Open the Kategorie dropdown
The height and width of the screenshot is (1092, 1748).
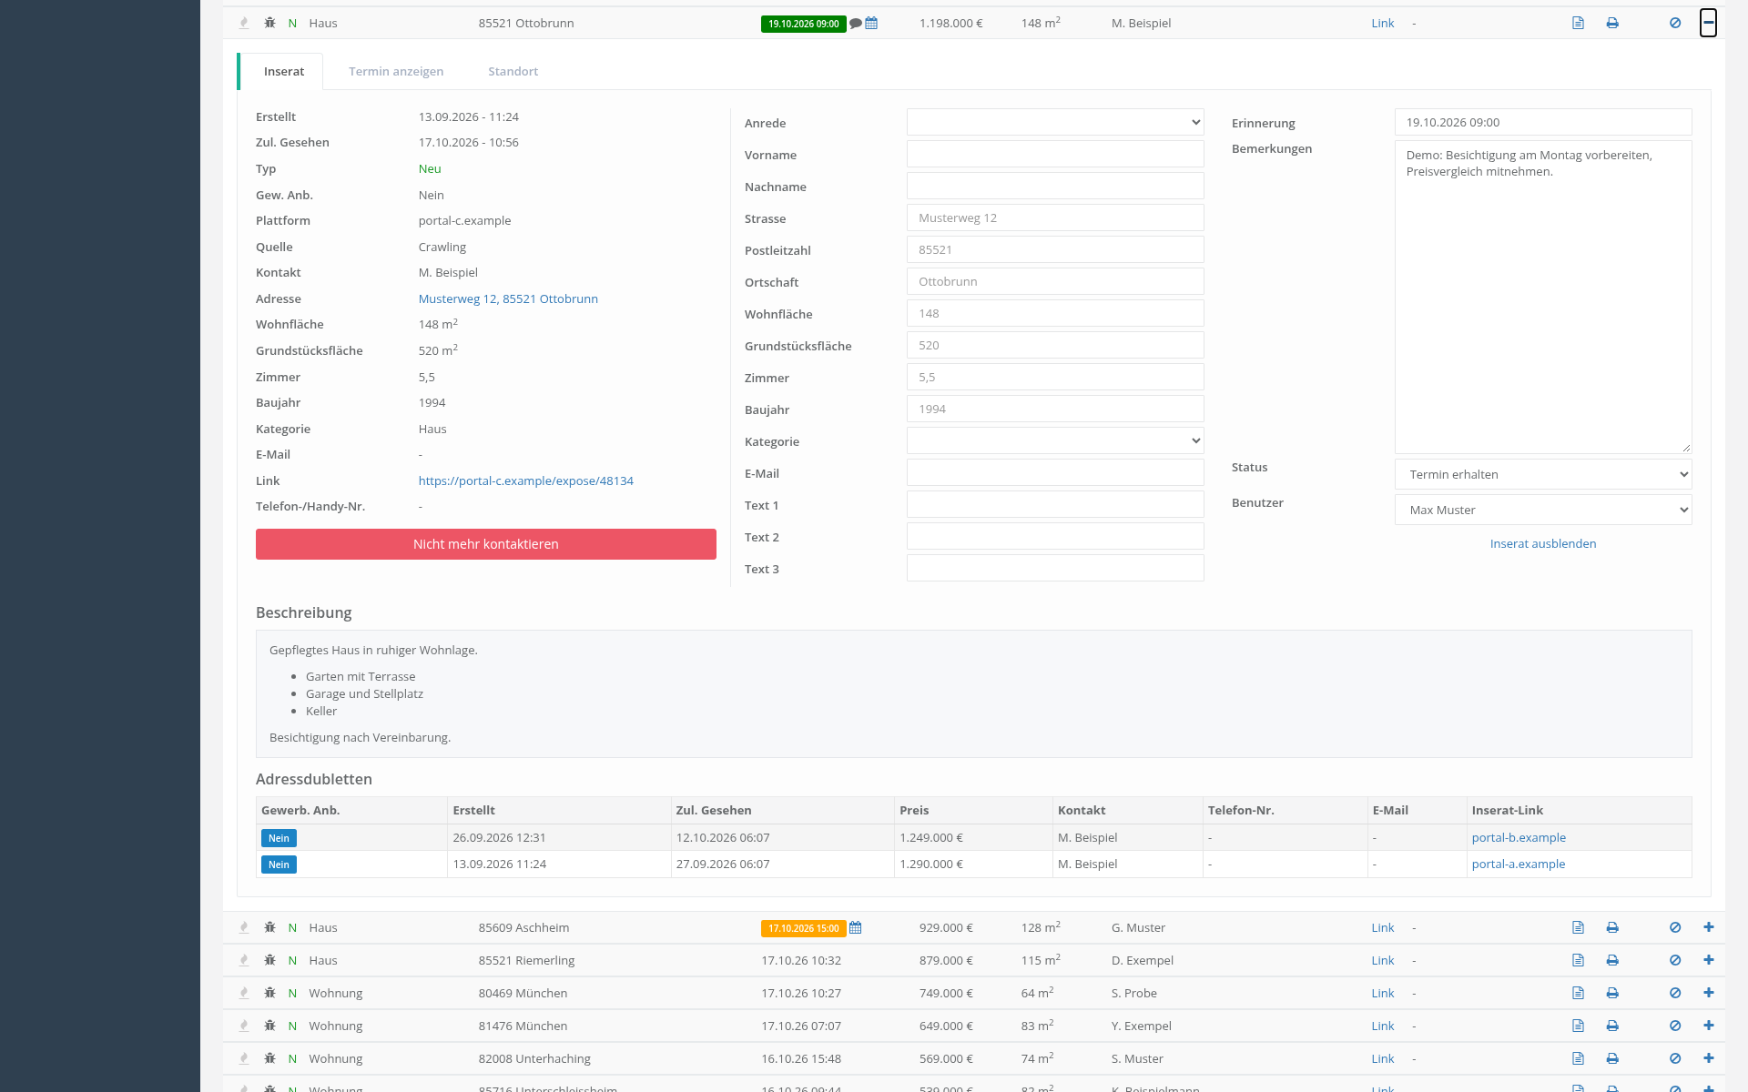pos(1055,440)
